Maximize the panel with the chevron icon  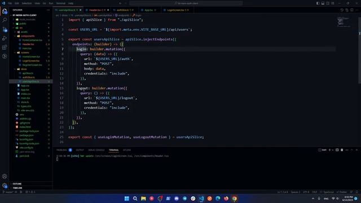[352, 150]
